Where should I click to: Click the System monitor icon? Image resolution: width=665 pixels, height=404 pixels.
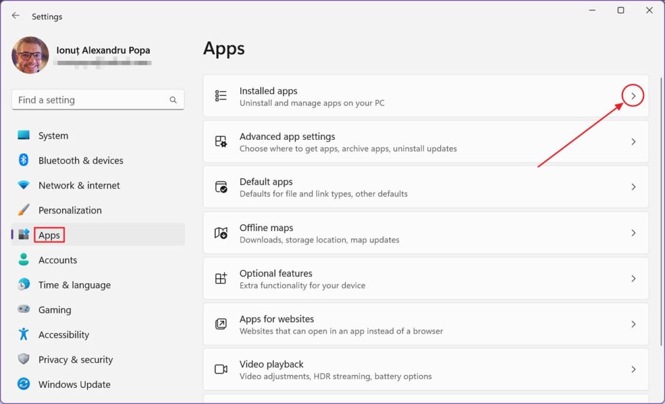coord(24,135)
